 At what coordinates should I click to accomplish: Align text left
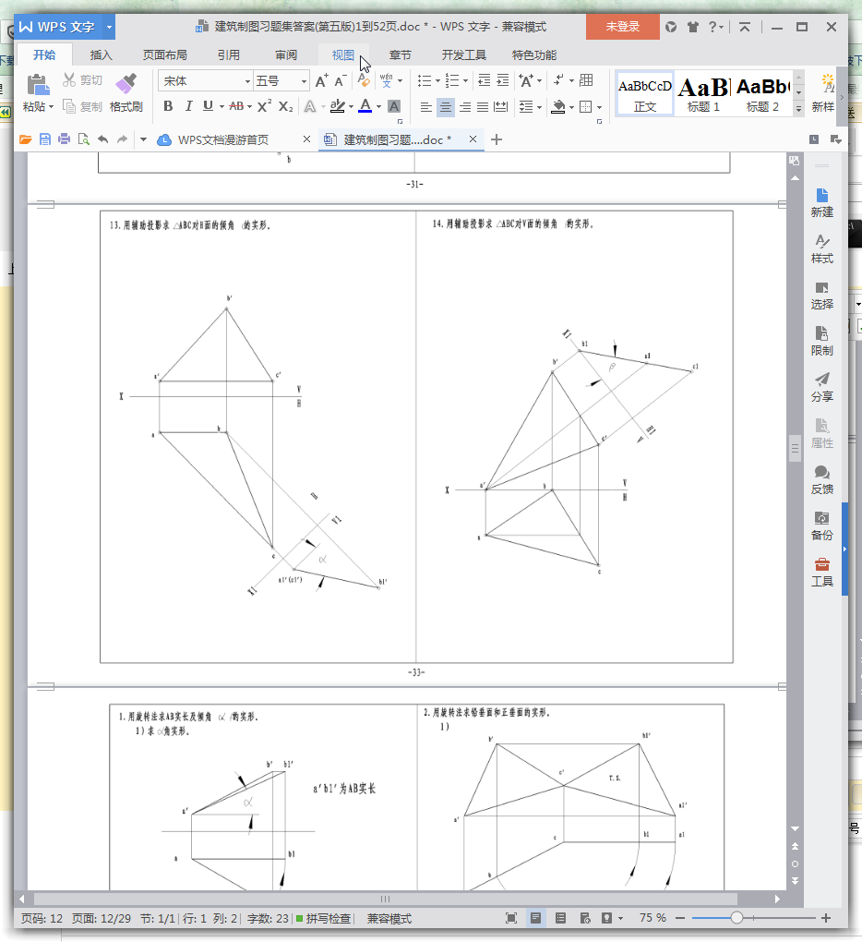click(426, 107)
